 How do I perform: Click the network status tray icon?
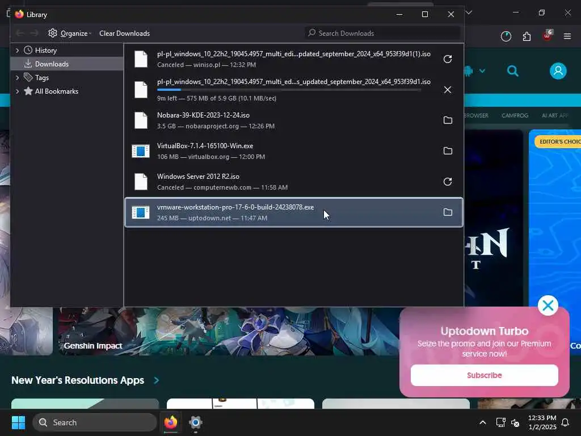[x=500, y=422]
